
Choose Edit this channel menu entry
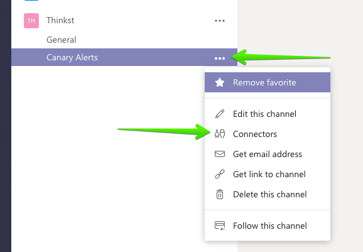(264, 114)
